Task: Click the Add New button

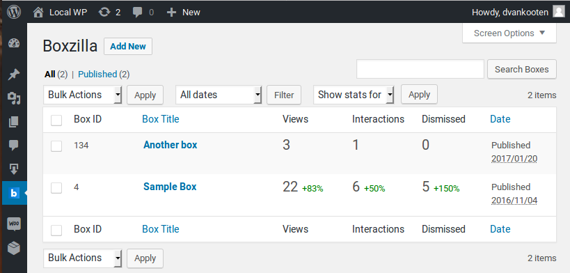Action: tap(128, 46)
